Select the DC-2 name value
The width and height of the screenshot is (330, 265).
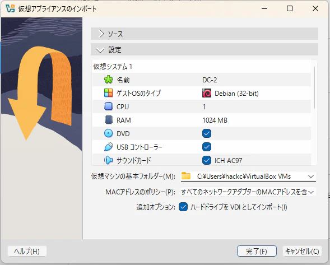click(x=210, y=80)
